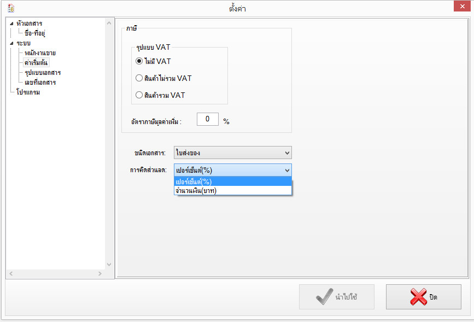The width and height of the screenshot is (474, 322).
Task: Click tree horizontal scroll left arrow
Action: 11,273
